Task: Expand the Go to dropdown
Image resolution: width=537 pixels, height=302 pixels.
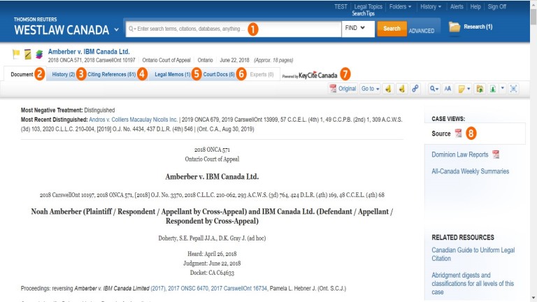Action: (370, 89)
